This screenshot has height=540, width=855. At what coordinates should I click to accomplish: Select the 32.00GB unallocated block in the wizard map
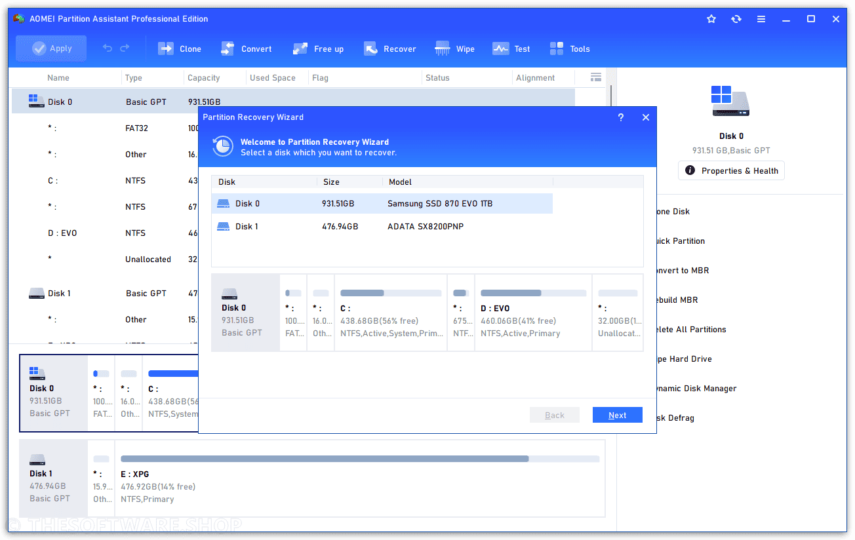[618, 313]
